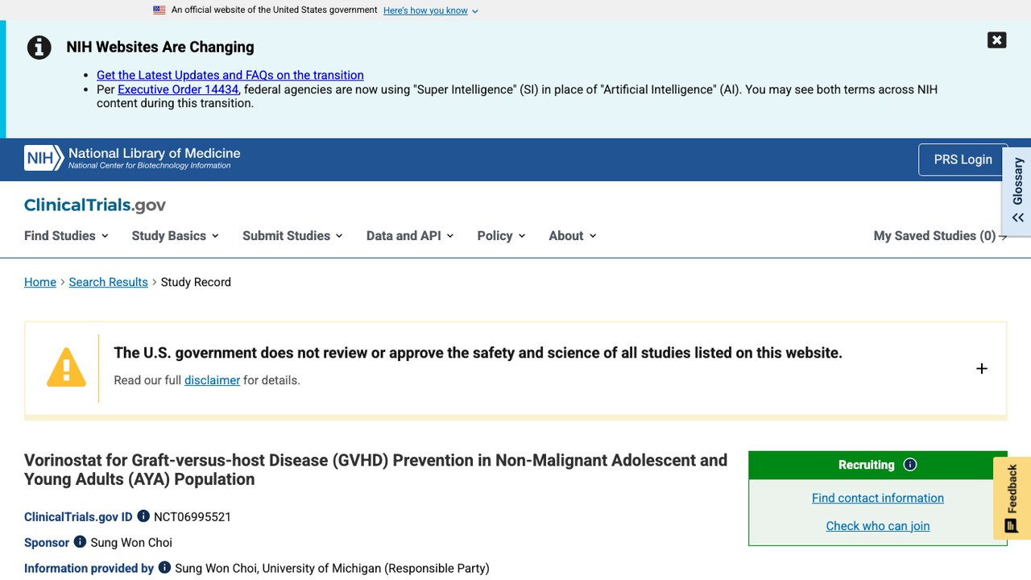Click the study ID NCT06995521 text
Viewport: 1031px width, 580px height.
coord(193,517)
